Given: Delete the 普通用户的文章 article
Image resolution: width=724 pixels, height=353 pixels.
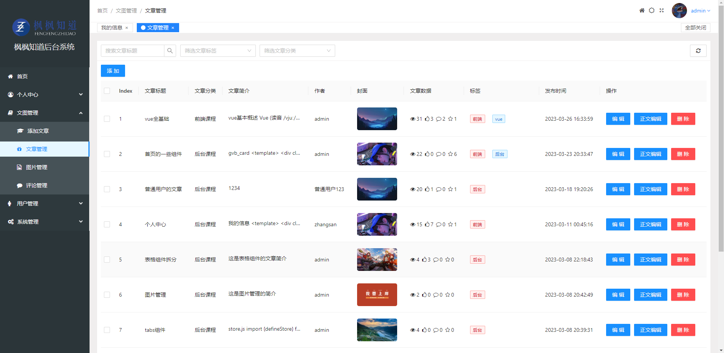Looking at the screenshot, I should [682, 189].
